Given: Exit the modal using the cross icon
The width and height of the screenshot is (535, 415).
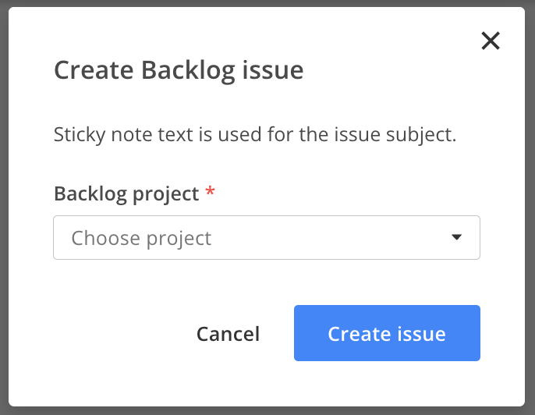Looking at the screenshot, I should (x=491, y=41).
